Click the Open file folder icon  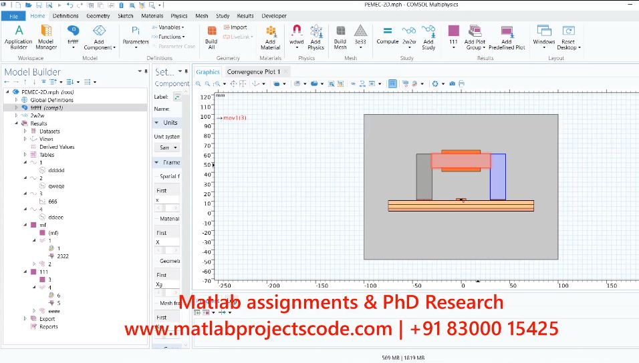point(28,5)
